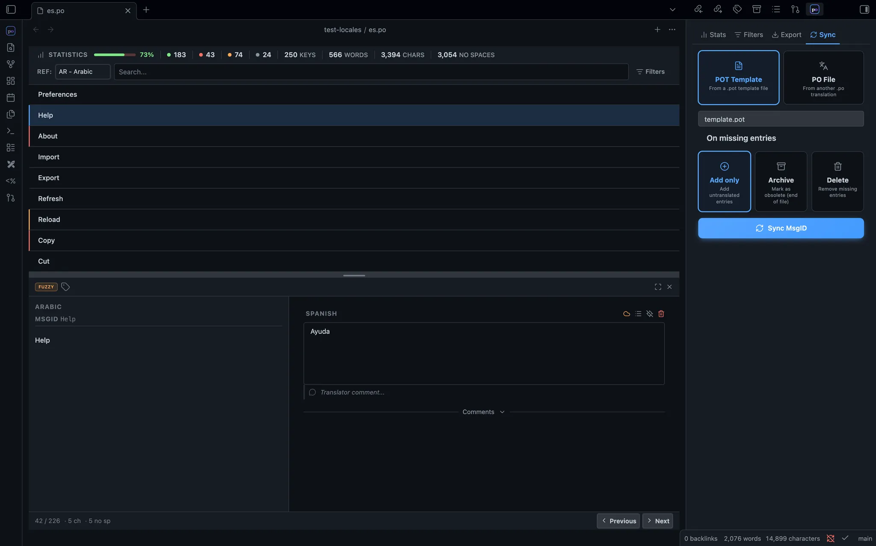Switch to the Export tab
This screenshot has height=546, width=876.
coord(786,35)
